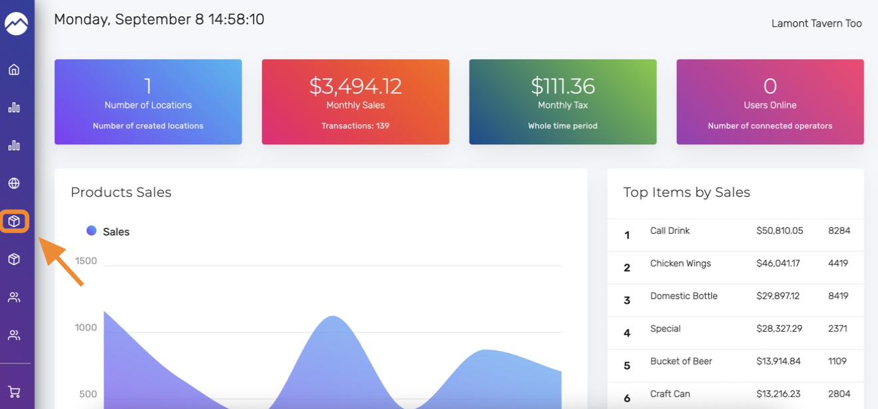Click the 8284 quantity value
This screenshot has height=409, width=878.
click(839, 230)
